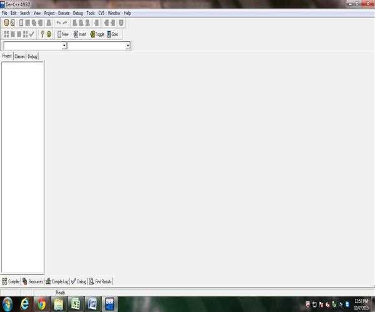Image resolution: width=375 pixels, height=312 pixels.
Task: Open Google Chrome from the taskbar
Action: (41, 304)
